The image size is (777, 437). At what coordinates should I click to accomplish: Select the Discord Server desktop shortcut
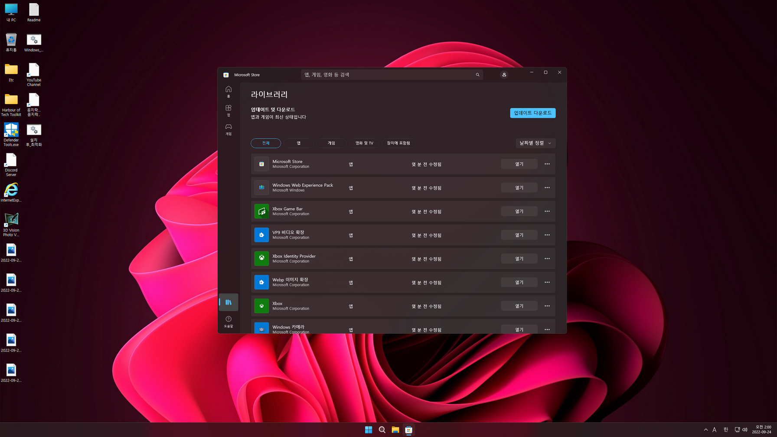point(11,165)
